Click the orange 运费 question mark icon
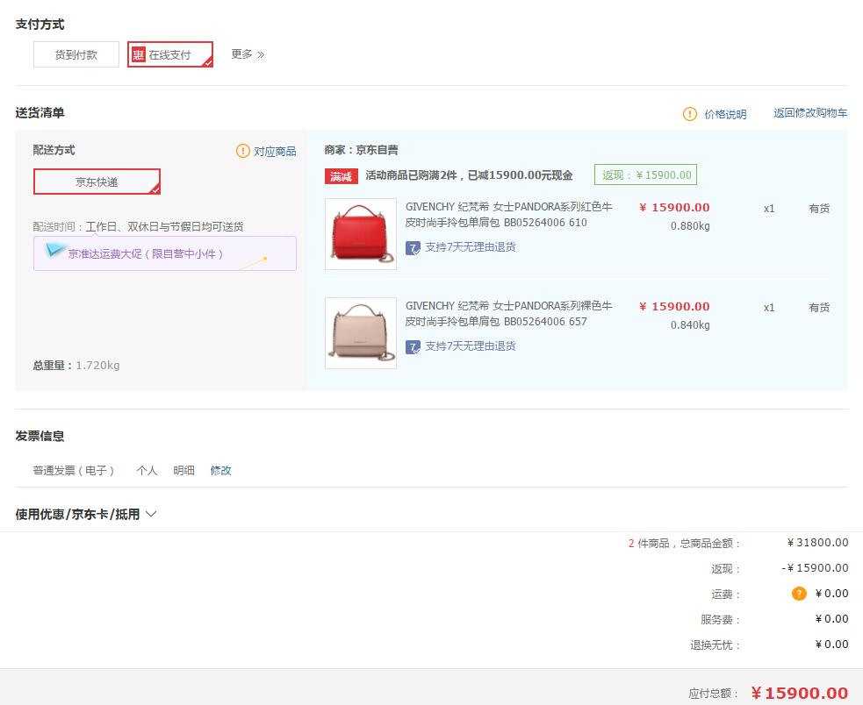Screen dimensions: 863x705 [x=799, y=594]
